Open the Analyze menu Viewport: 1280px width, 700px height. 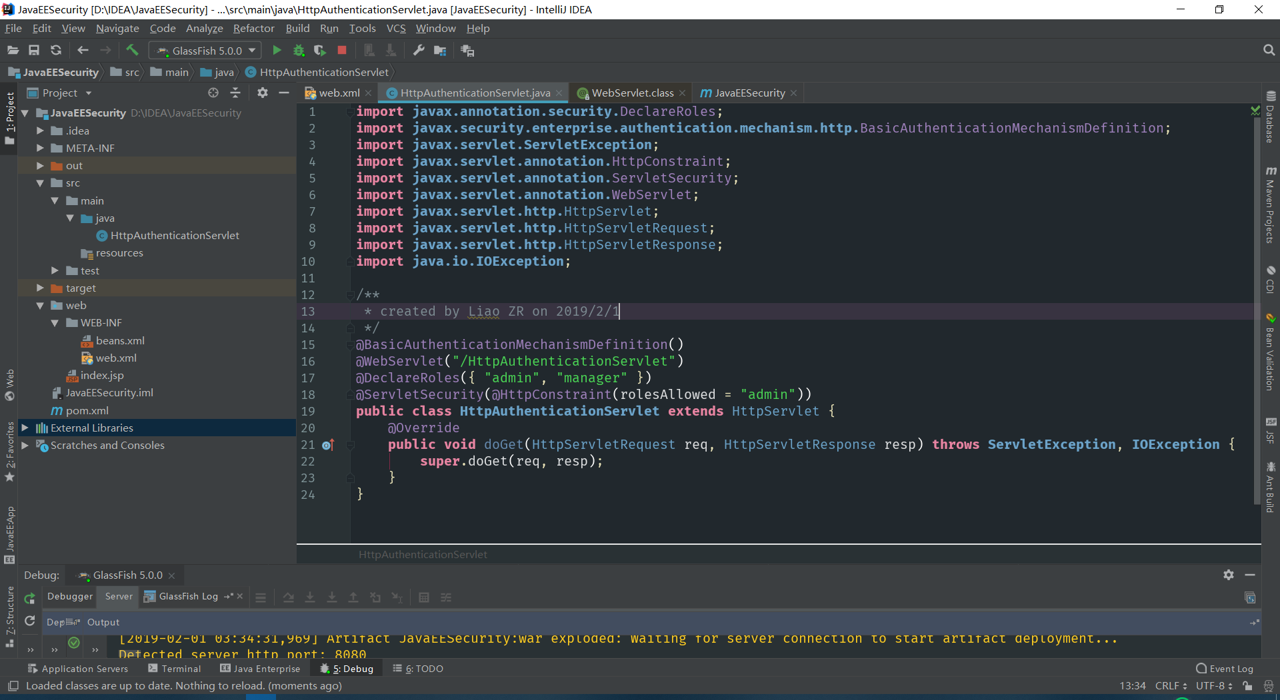click(x=204, y=28)
